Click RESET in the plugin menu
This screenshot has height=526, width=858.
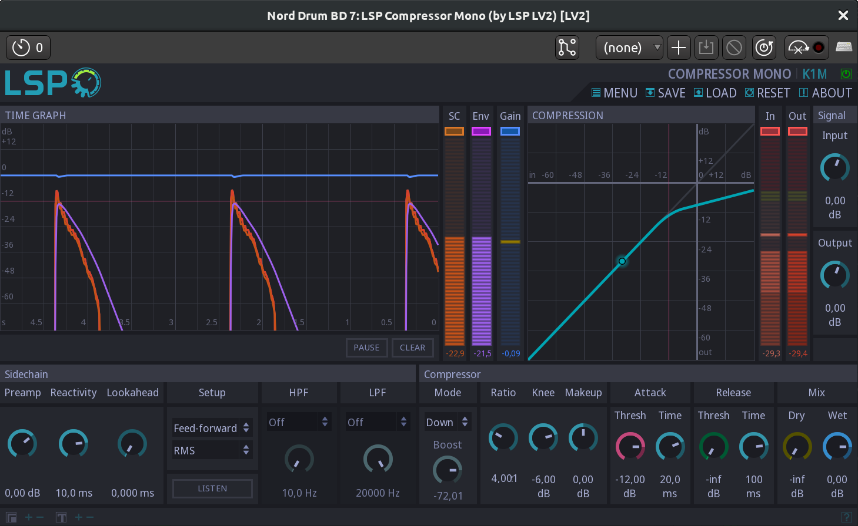[767, 93]
